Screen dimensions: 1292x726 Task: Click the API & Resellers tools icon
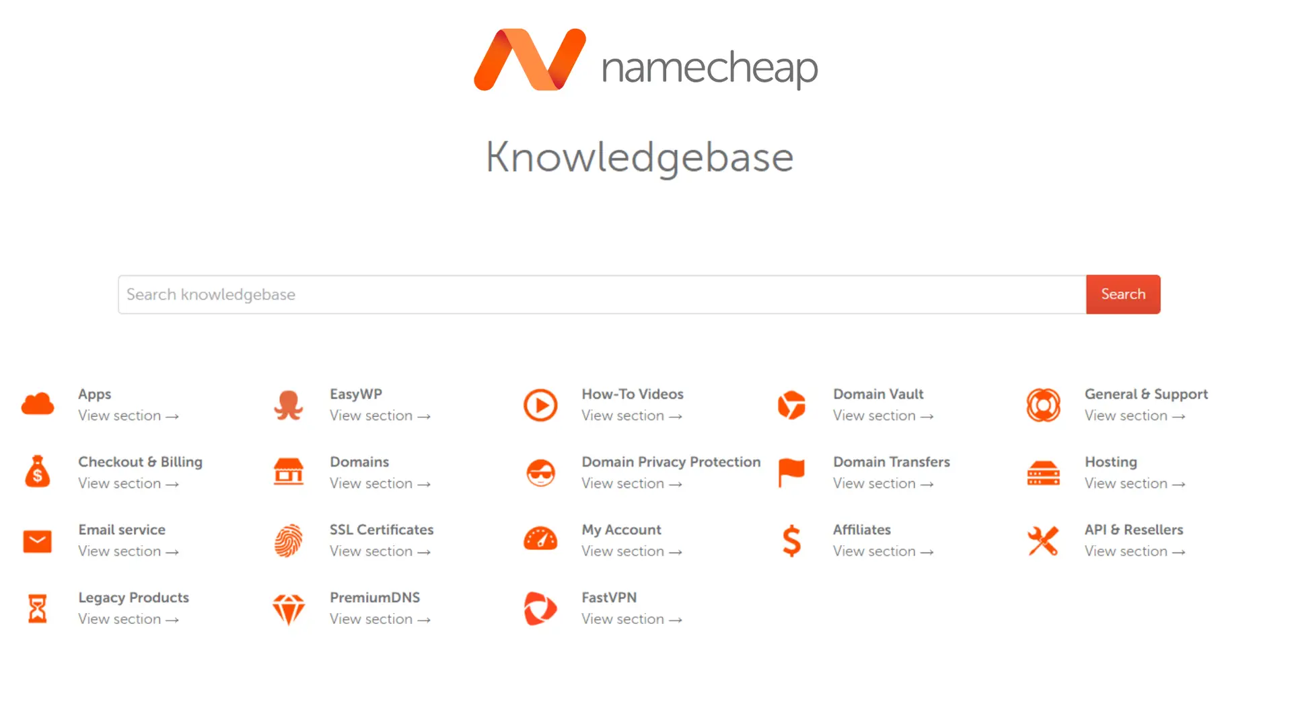pyautogui.click(x=1043, y=540)
